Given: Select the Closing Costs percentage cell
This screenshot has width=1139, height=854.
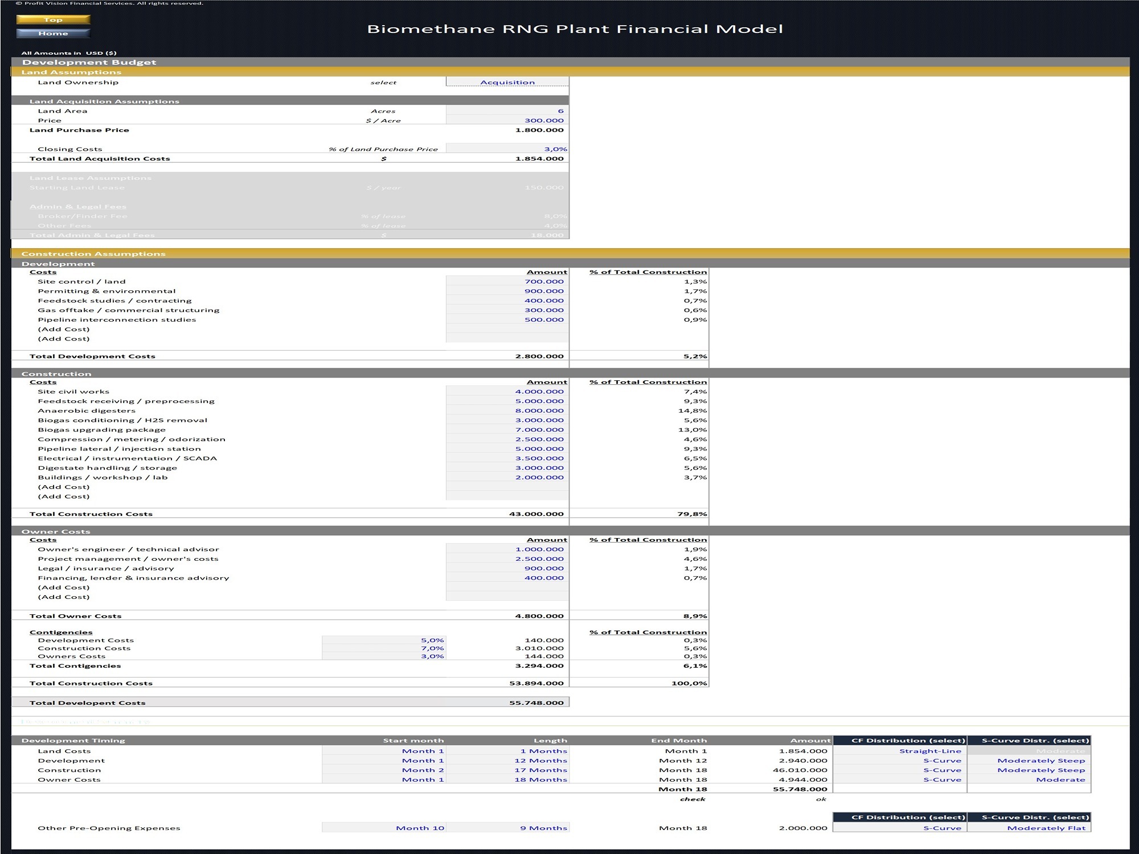Looking at the screenshot, I should click(507, 149).
